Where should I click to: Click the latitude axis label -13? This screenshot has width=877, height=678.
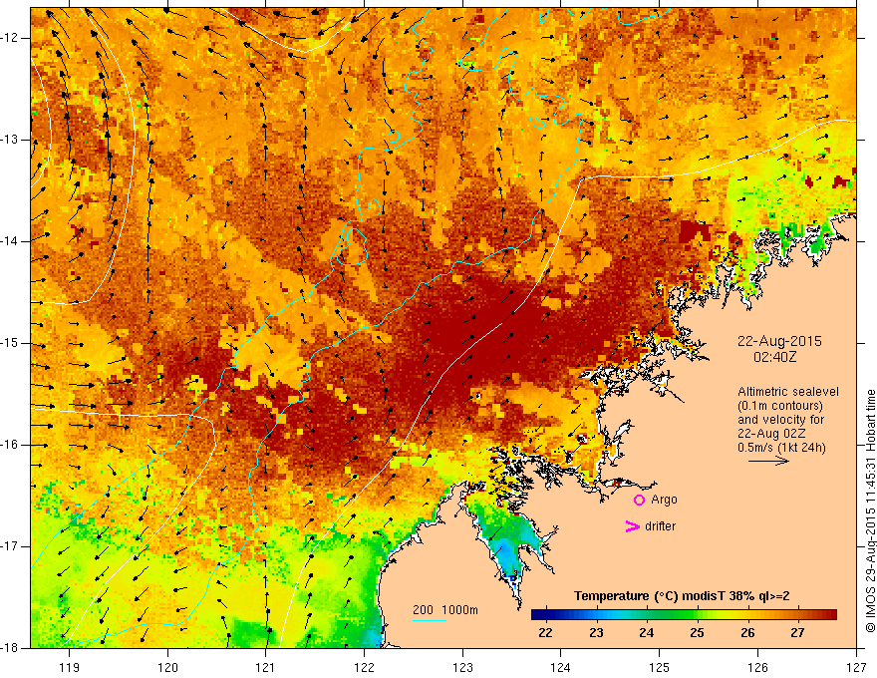point(11,140)
